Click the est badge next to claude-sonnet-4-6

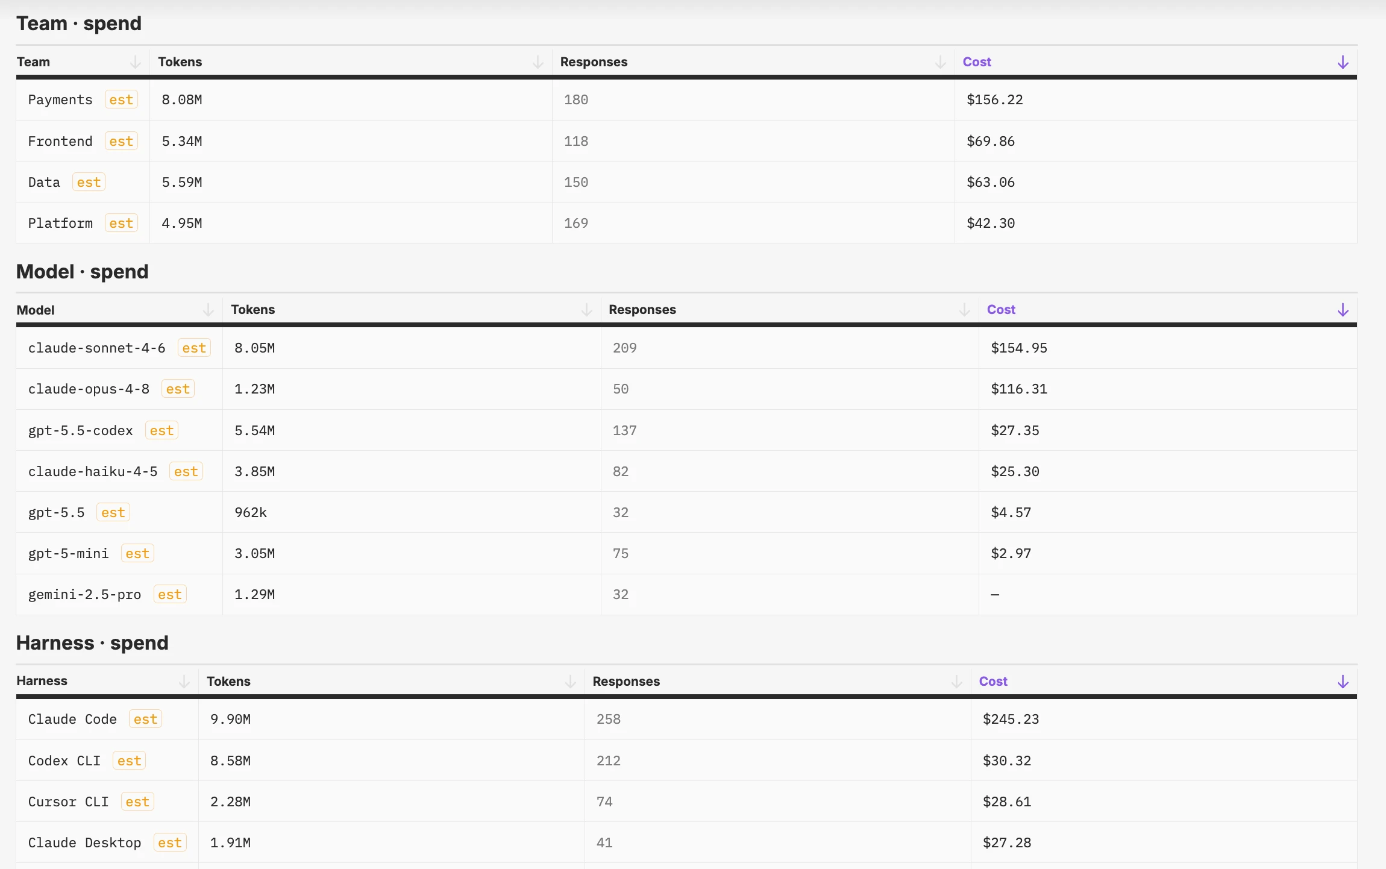[x=194, y=348]
